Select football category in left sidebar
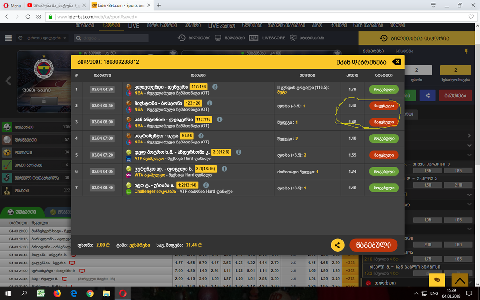Image resolution: width=480 pixels, height=300 pixels. (x=36, y=127)
